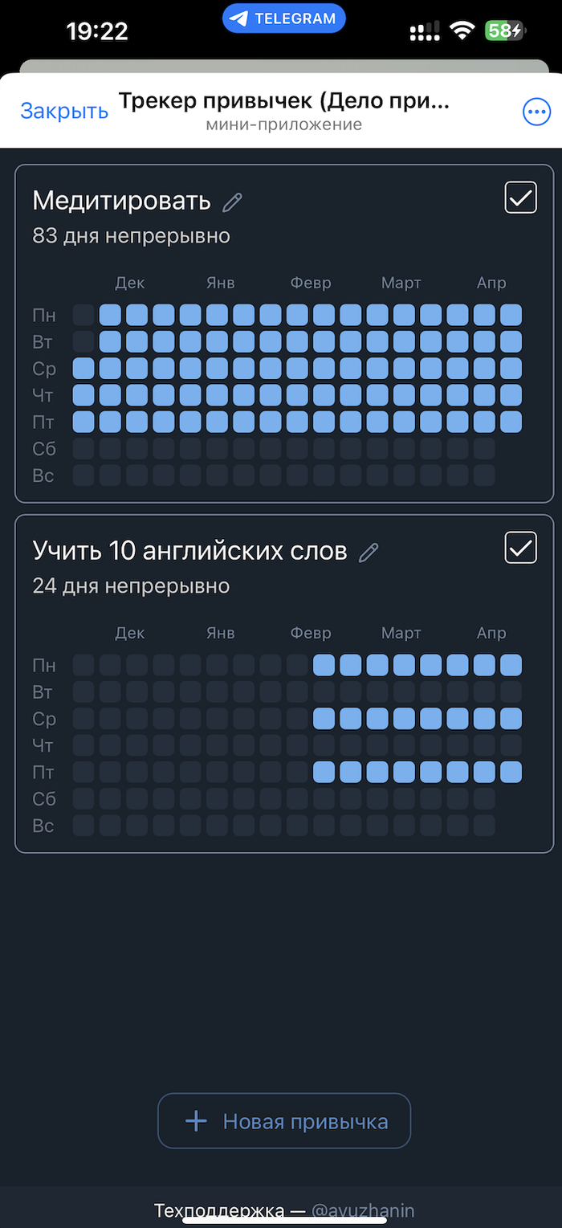Create a habit via Новая привычка
Image resolution: width=562 pixels, height=1228 pixels.
[283, 1120]
